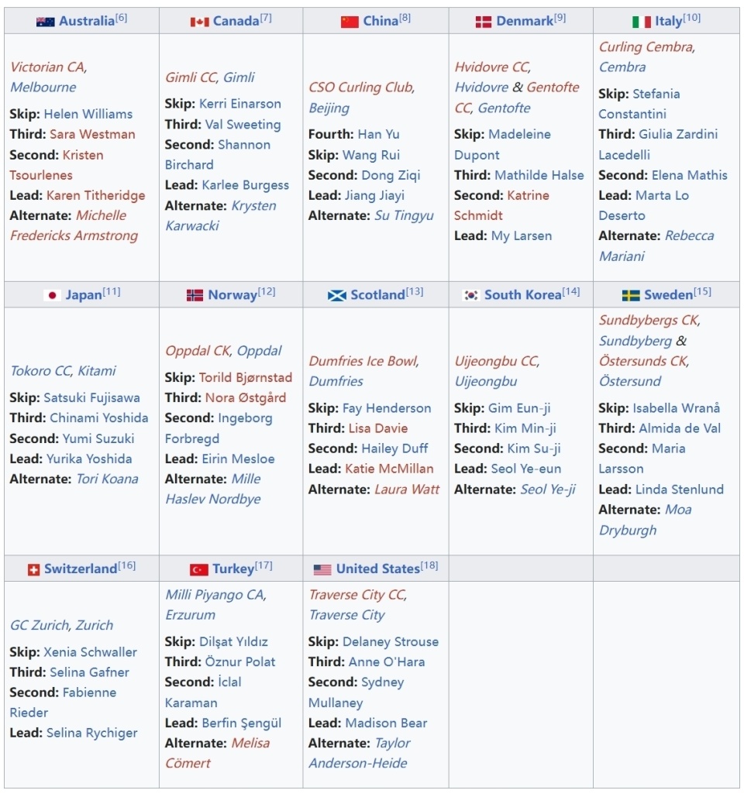This screenshot has height=797, width=744.
Task: Open the Satsuki Fujisawa link
Action: pyautogui.click(x=91, y=397)
